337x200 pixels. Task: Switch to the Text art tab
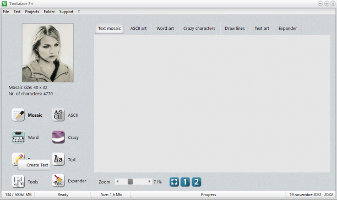coord(262,29)
